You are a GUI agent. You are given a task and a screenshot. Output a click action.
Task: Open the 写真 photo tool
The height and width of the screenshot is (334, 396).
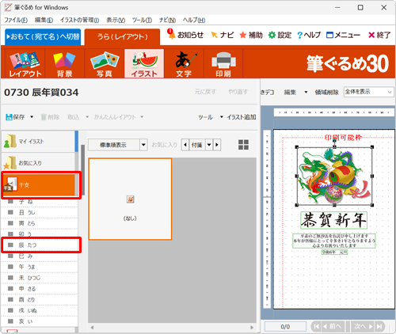coord(105,63)
